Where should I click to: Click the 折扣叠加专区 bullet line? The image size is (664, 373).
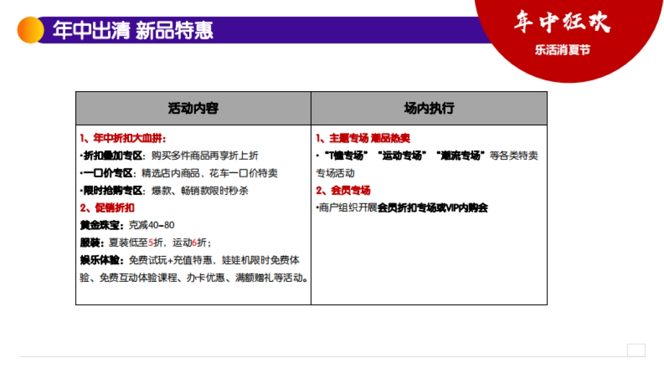169,156
